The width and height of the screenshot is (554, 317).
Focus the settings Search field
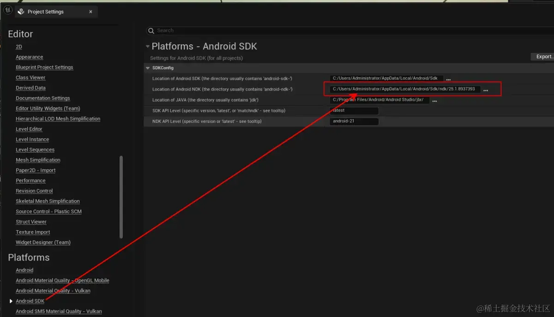351,30
